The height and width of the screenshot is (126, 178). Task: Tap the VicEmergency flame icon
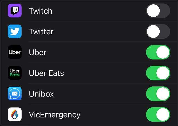15,115
